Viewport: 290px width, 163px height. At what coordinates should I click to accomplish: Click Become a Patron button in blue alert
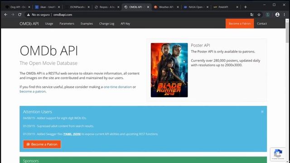click(42, 144)
